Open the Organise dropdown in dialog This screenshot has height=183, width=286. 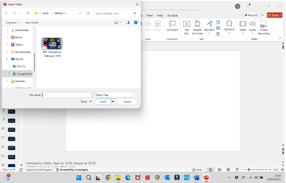coord(12,22)
